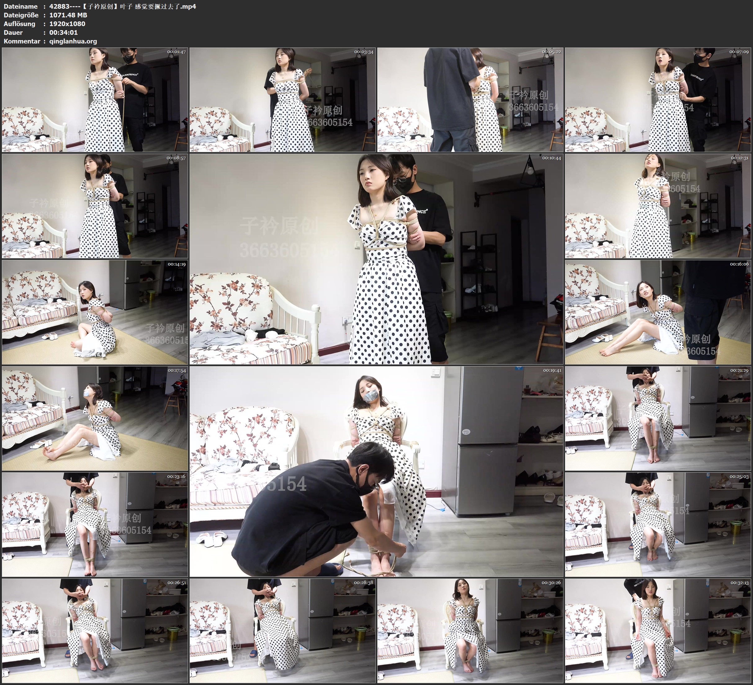The width and height of the screenshot is (753, 685).
Task: Select the frame timestamped 00:26:51
Action: click(x=95, y=630)
